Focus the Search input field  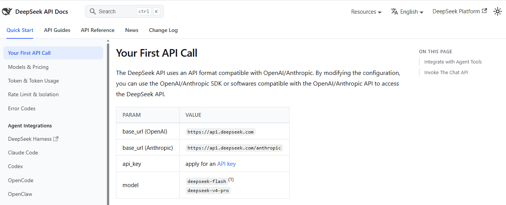(x=124, y=11)
